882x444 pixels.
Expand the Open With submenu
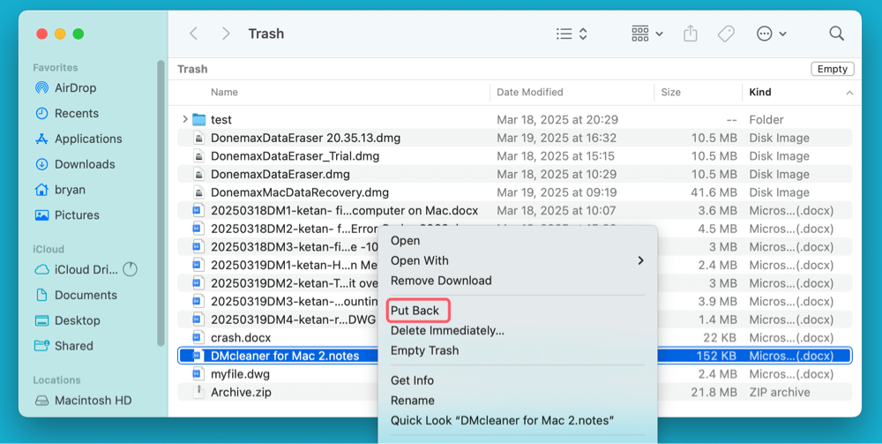point(518,260)
